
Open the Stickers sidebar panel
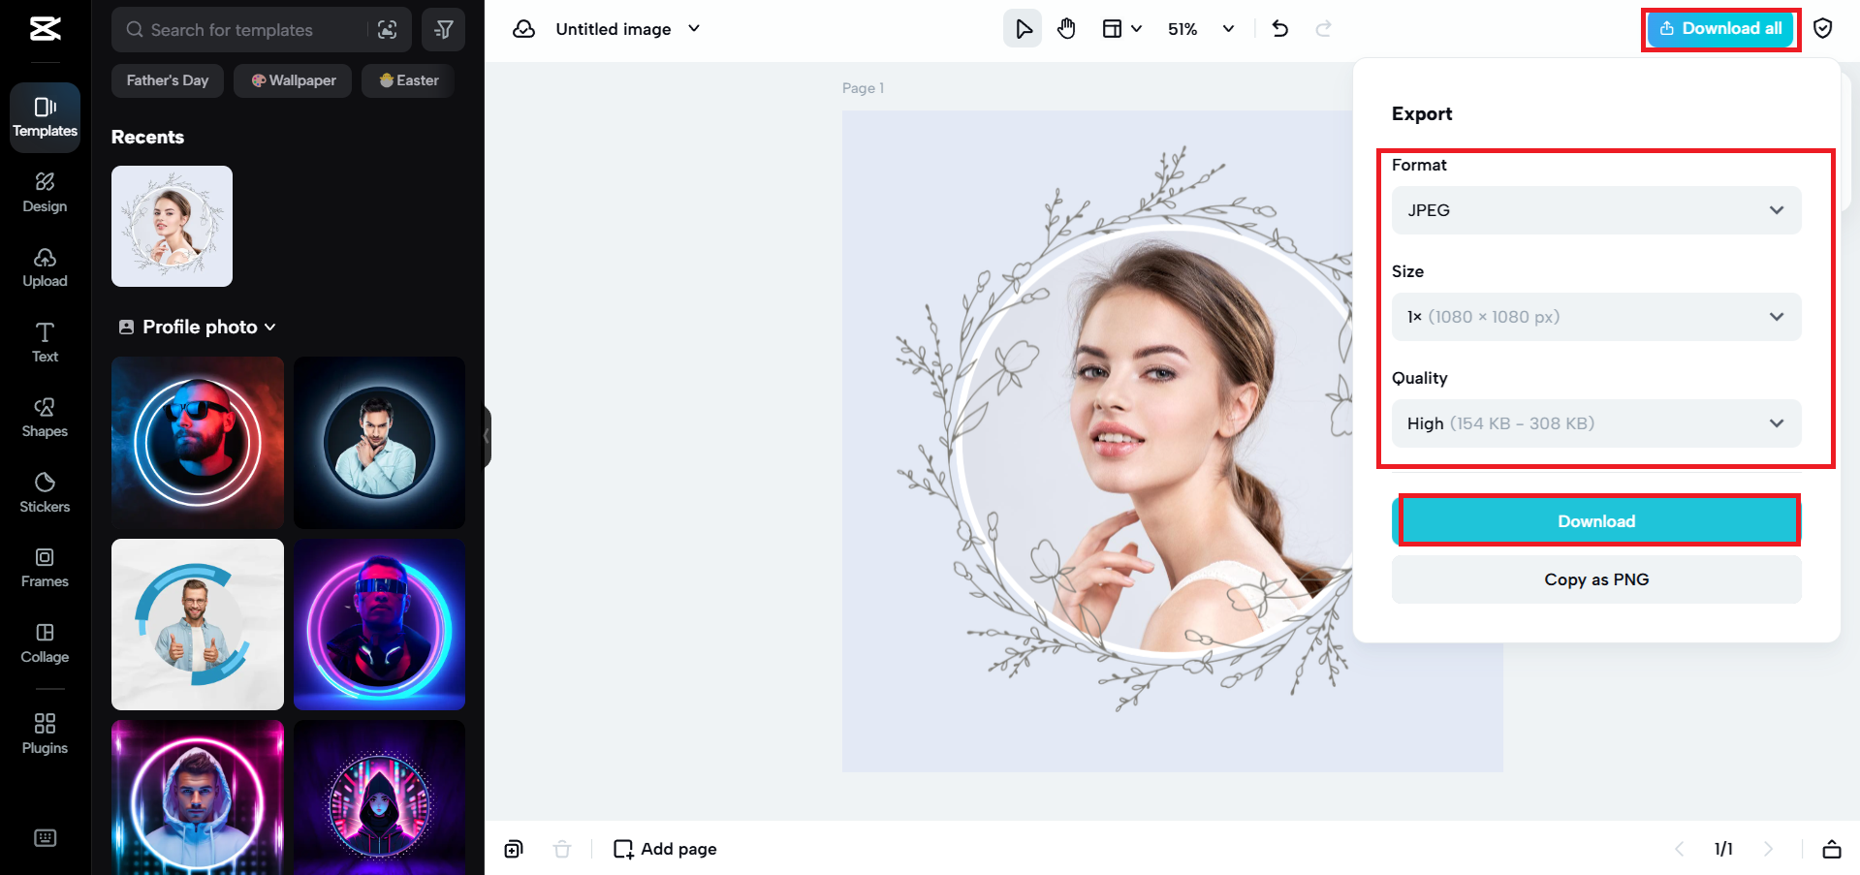pos(45,493)
